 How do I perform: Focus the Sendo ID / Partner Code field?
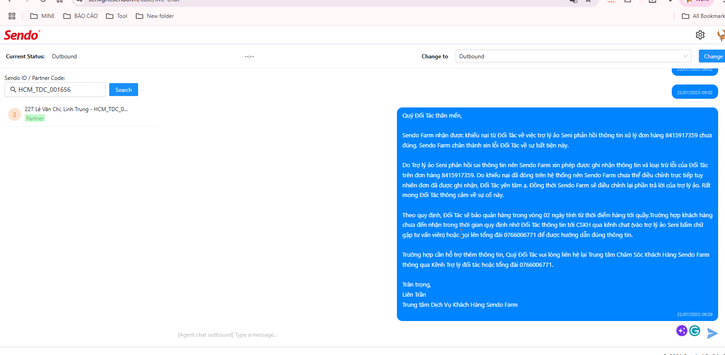55,90
